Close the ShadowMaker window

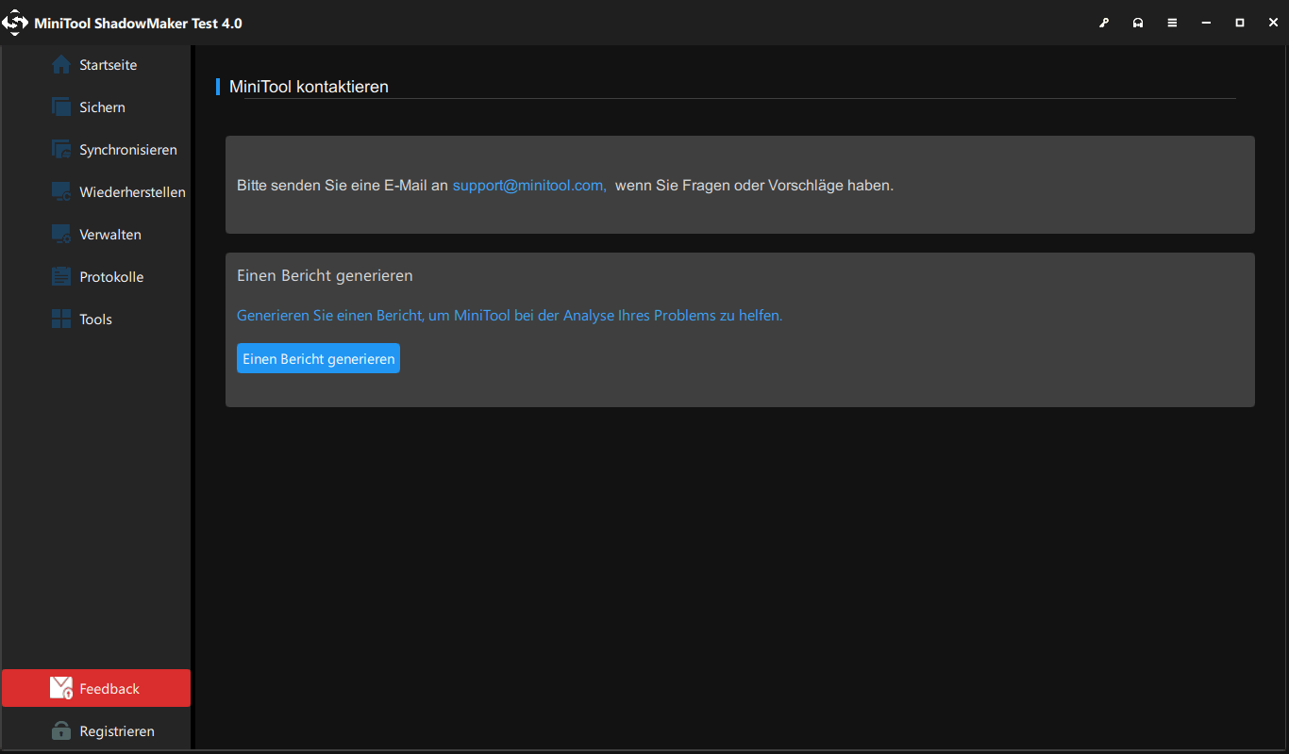point(1272,23)
